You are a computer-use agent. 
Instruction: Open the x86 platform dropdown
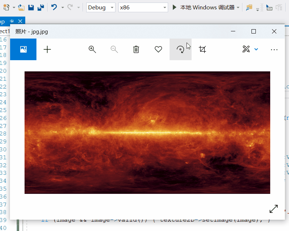coord(143,8)
